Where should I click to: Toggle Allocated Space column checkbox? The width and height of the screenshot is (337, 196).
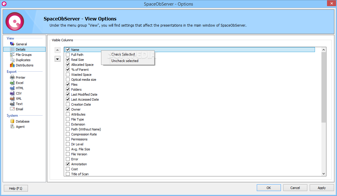click(68, 65)
